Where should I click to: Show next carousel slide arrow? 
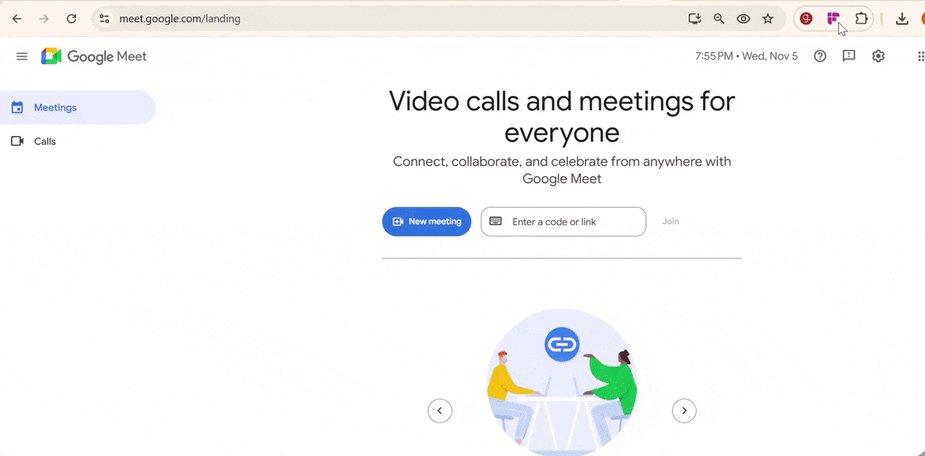point(684,411)
